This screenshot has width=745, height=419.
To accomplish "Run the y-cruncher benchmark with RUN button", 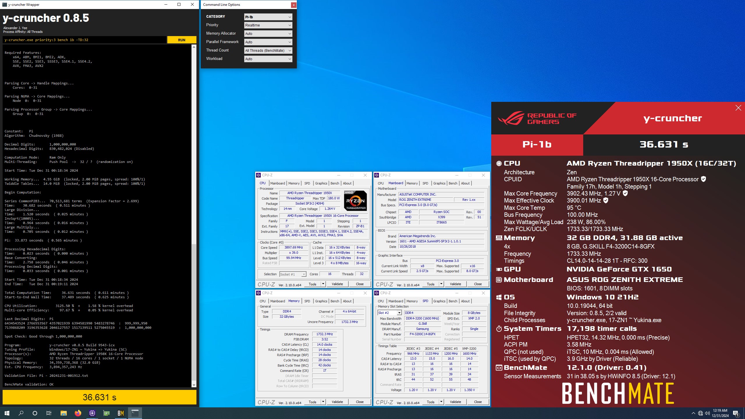I will pyautogui.click(x=182, y=40).
